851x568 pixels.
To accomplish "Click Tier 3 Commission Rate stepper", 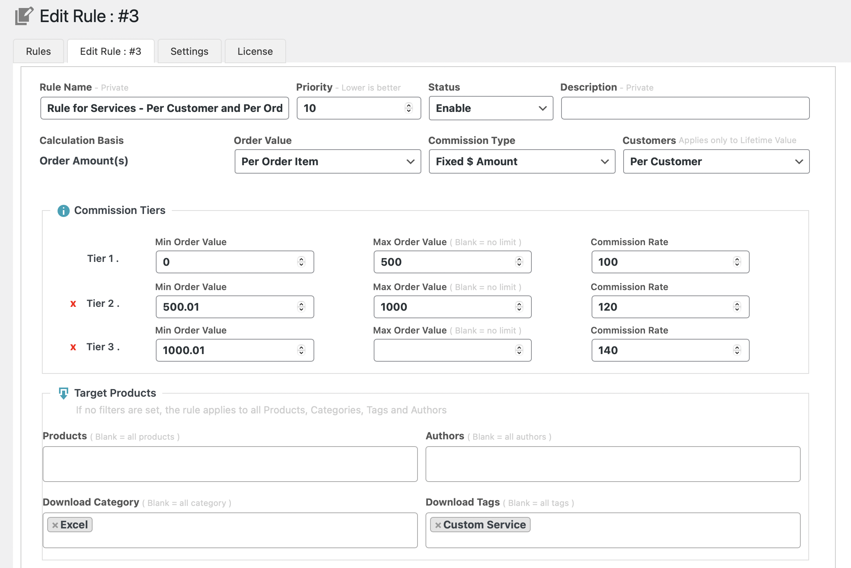I will pyautogui.click(x=737, y=350).
